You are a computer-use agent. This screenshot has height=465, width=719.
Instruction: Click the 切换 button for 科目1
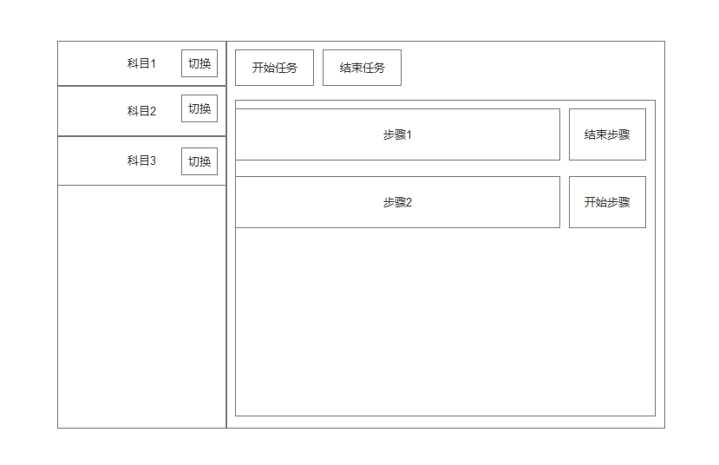199,63
